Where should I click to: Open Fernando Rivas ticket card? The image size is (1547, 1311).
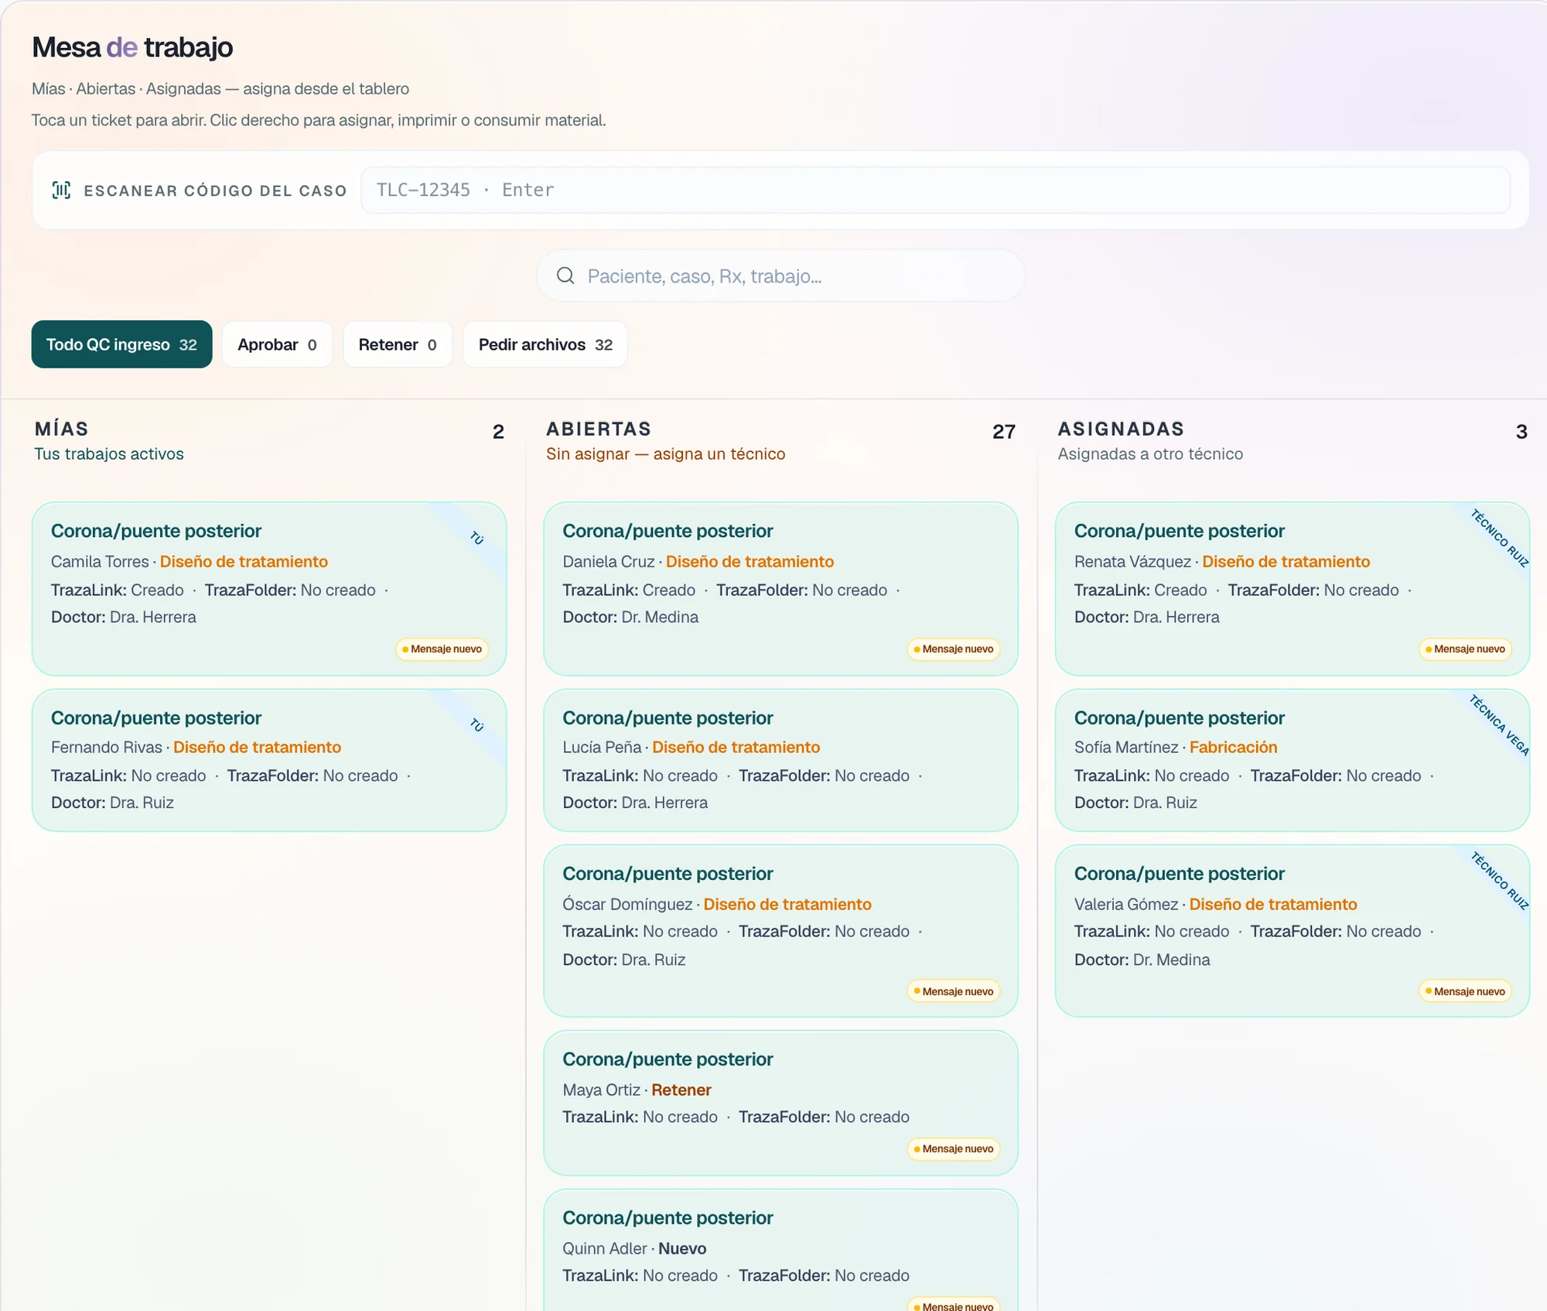point(269,760)
